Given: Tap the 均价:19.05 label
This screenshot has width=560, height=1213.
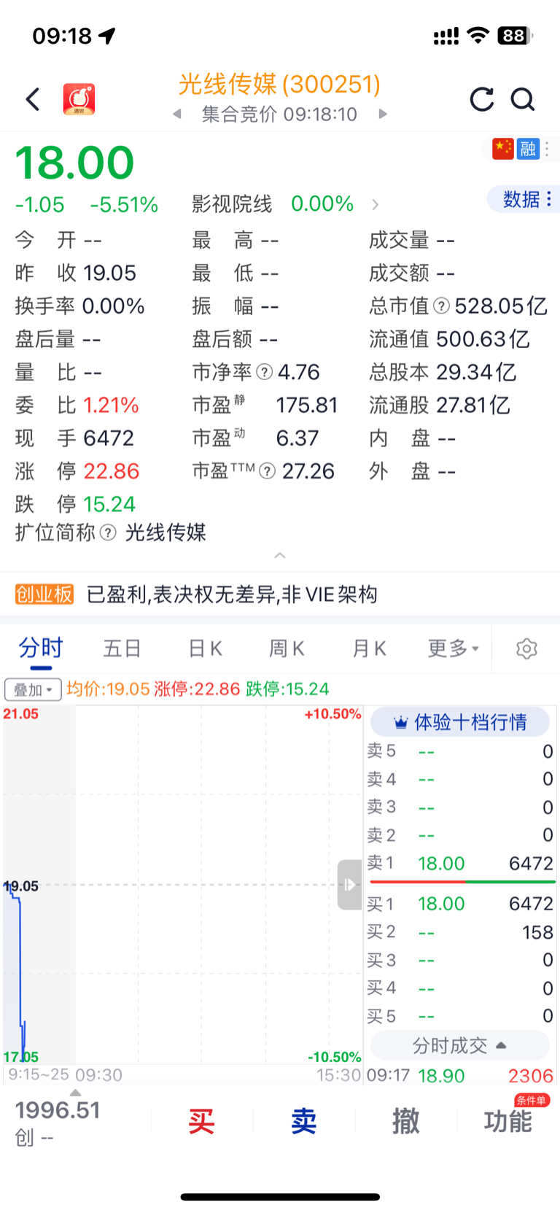Looking at the screenshot, I should (x=108, y=689).
